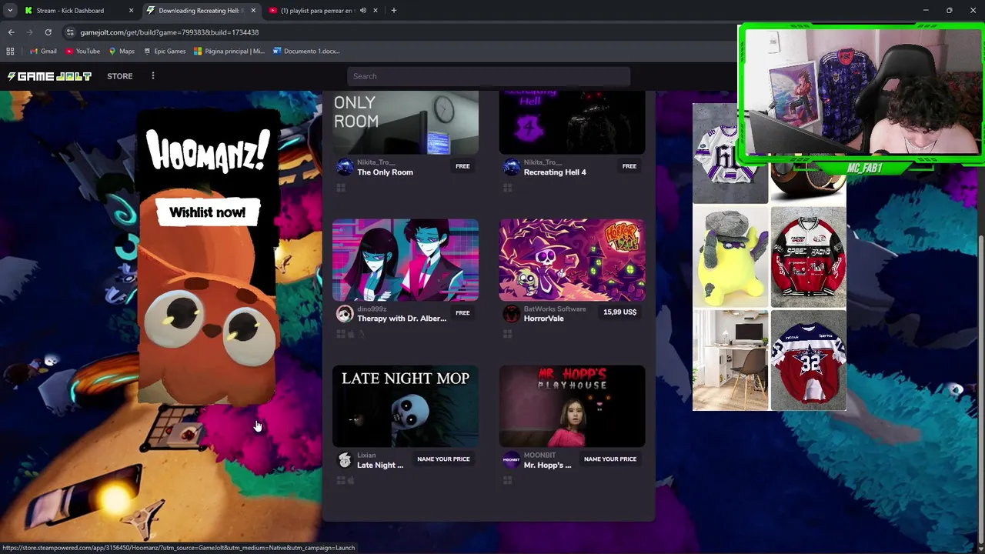Open the Gmail bookmark
The image size is (985, 554).
(43, 51)
